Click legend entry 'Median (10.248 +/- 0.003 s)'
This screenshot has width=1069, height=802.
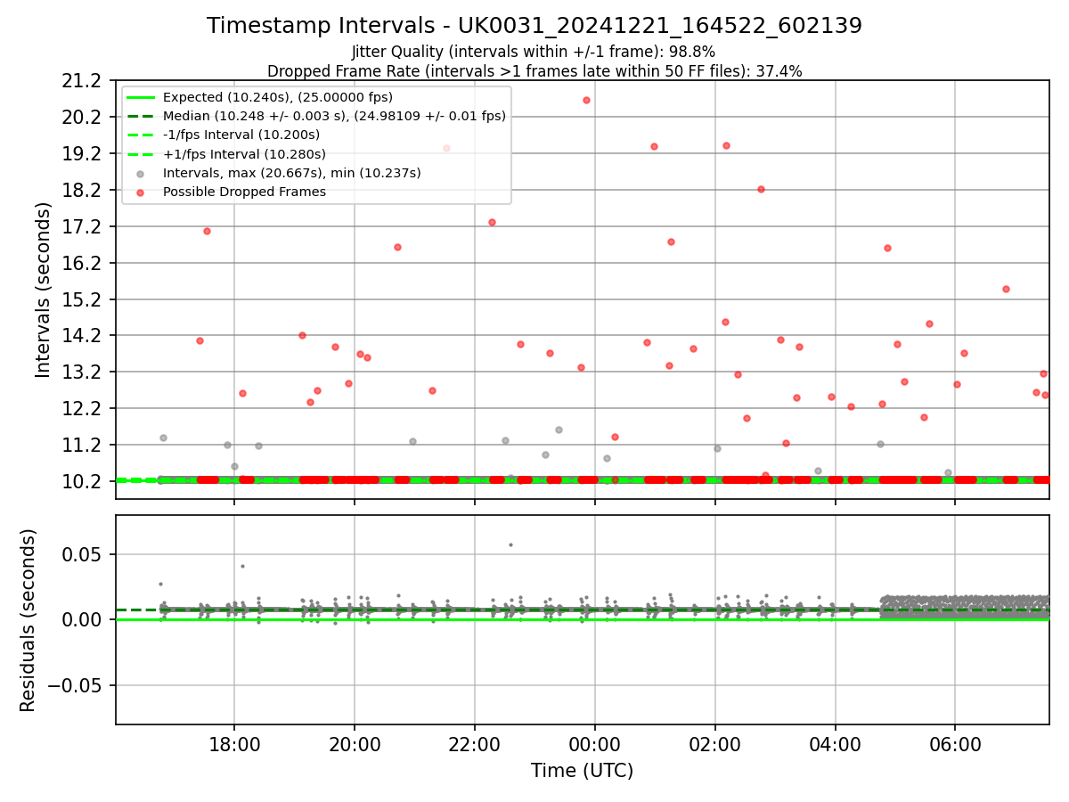click(334, 116)
